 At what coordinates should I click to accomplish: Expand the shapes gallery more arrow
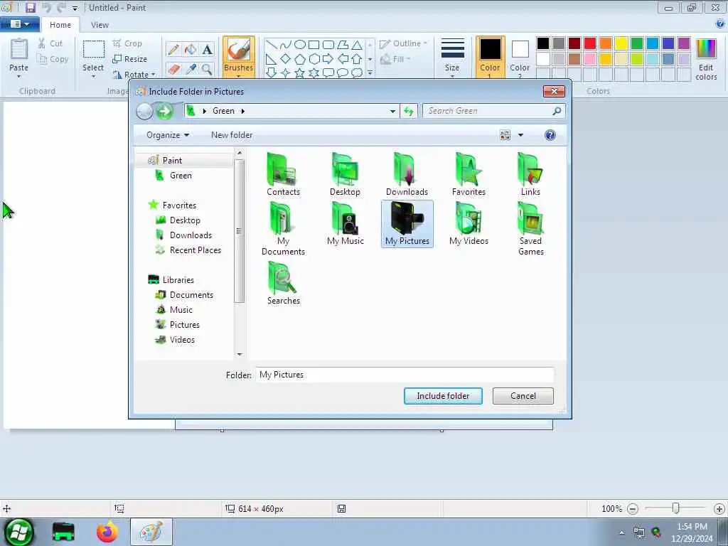[370, 73]
